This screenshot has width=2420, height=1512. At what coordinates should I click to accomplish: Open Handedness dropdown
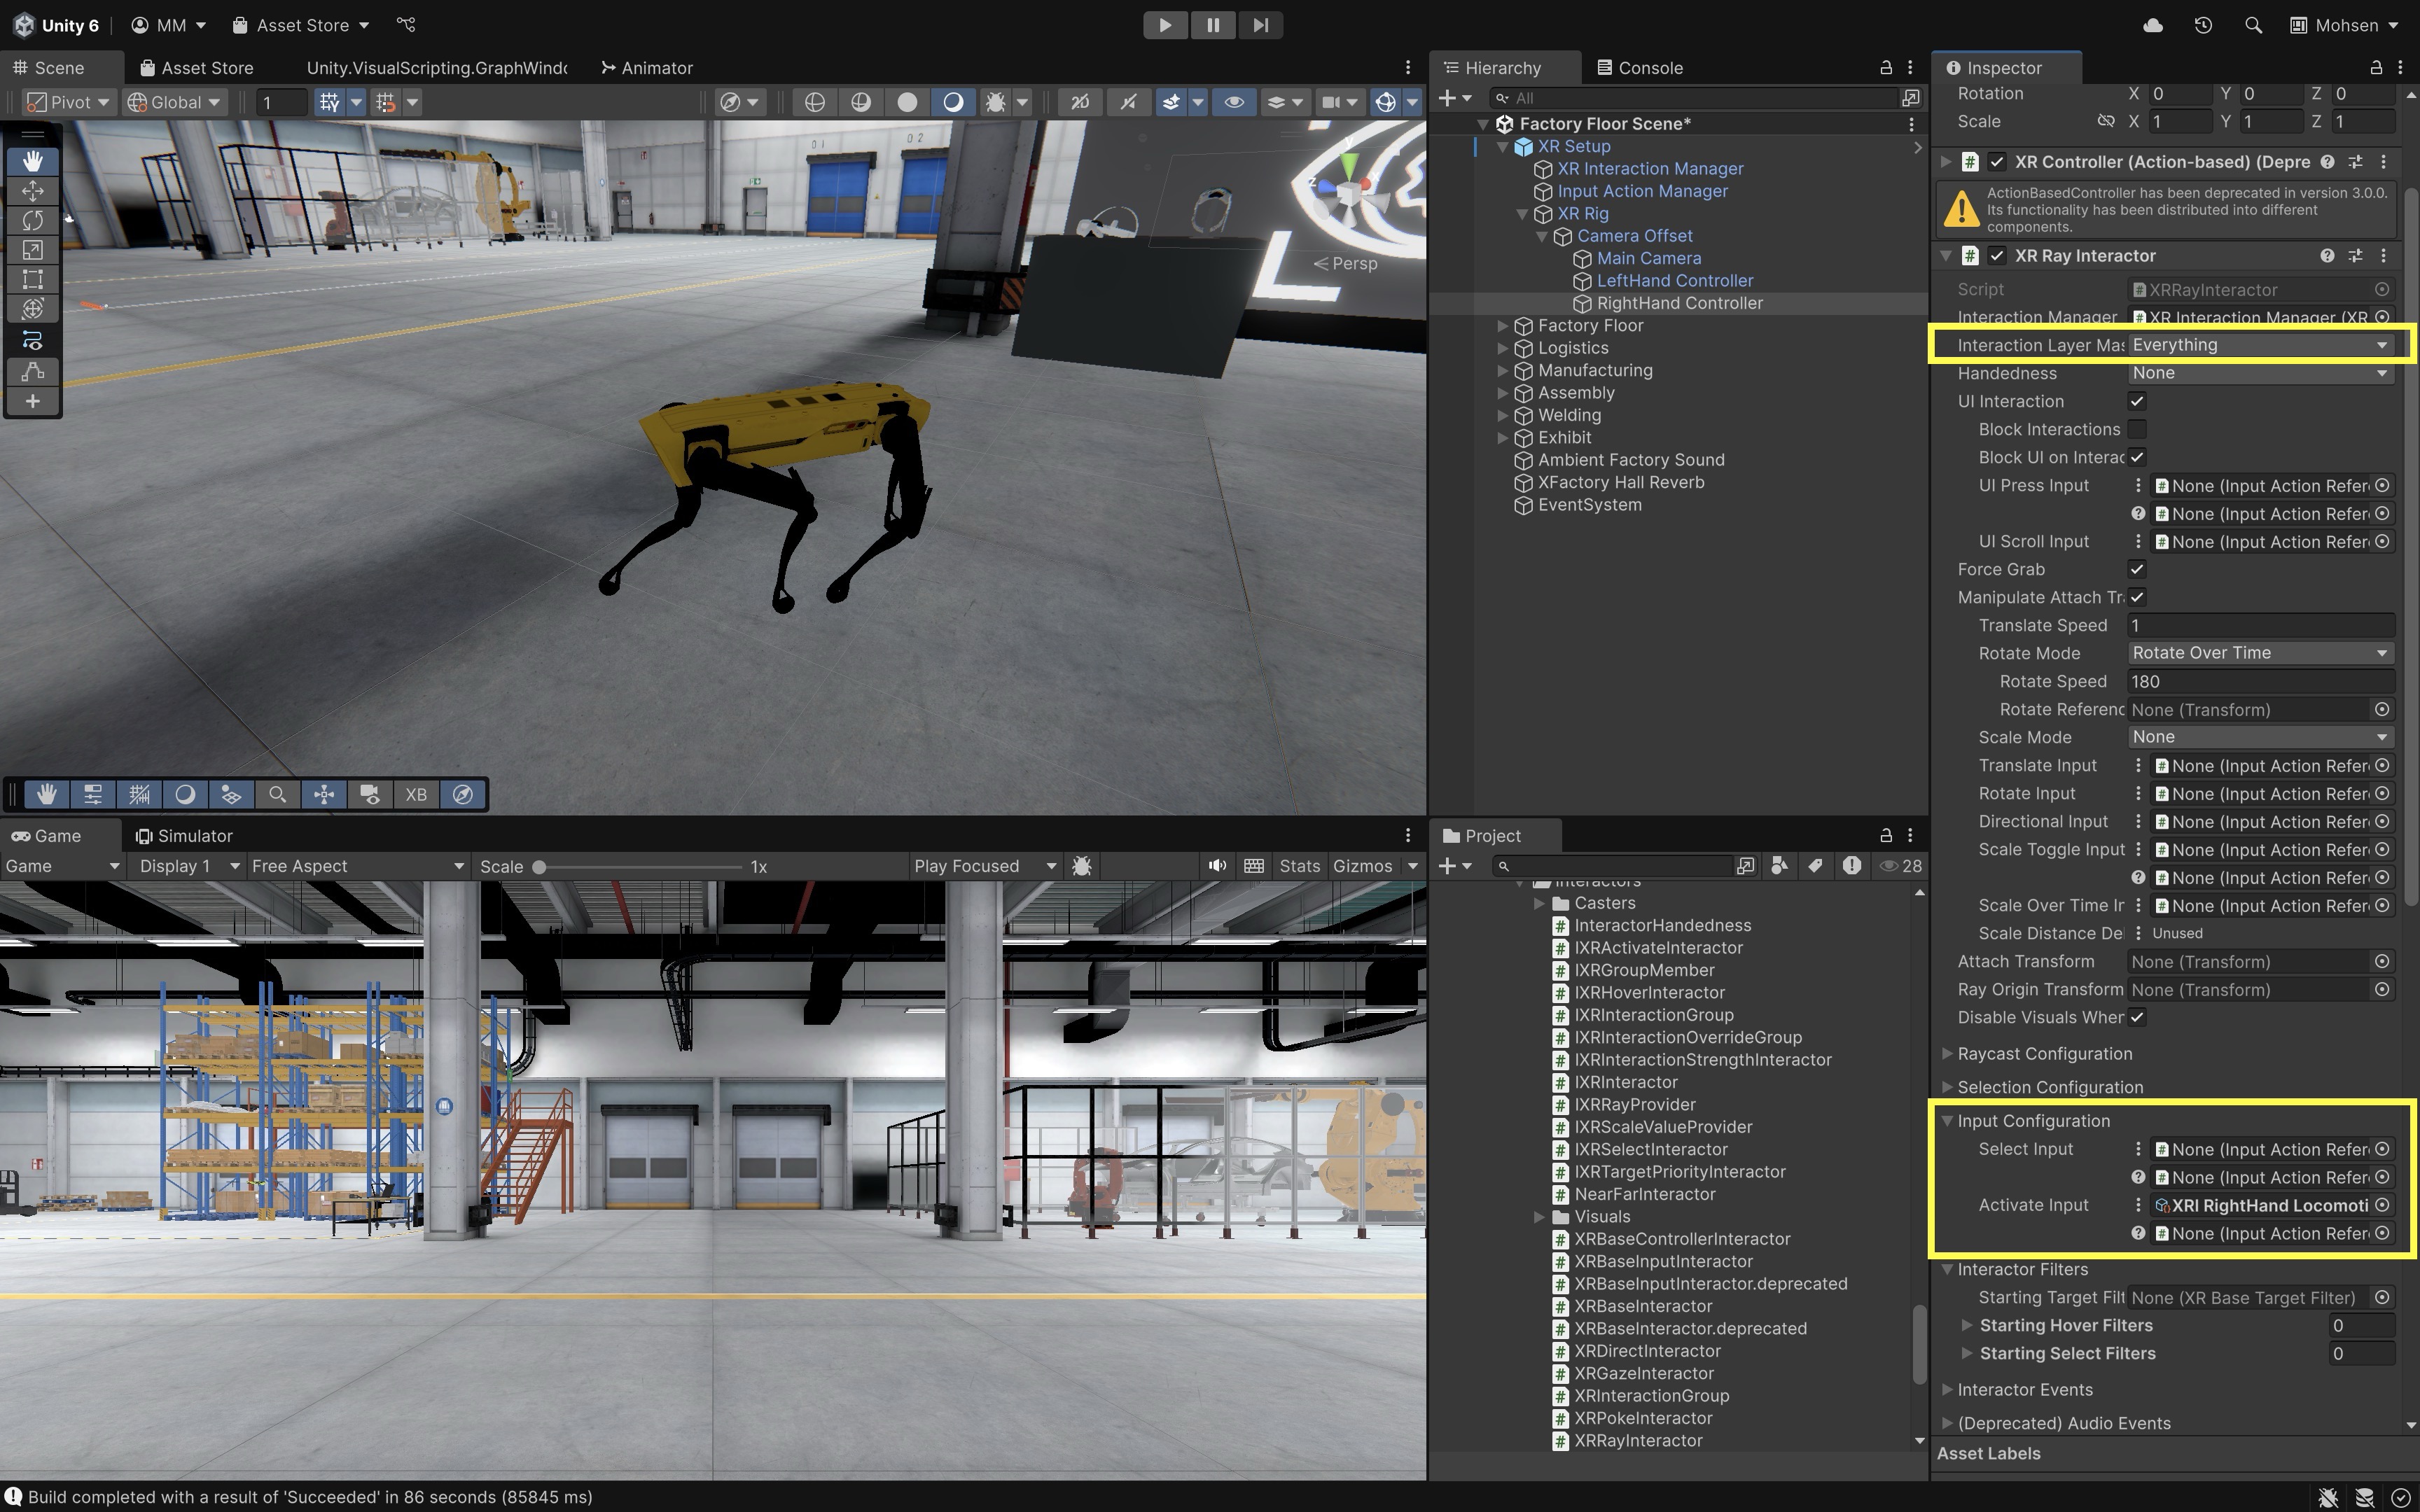point(2260,373)
